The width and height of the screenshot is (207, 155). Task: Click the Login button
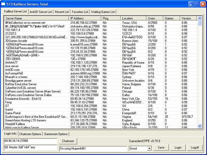tap(178, 148)
